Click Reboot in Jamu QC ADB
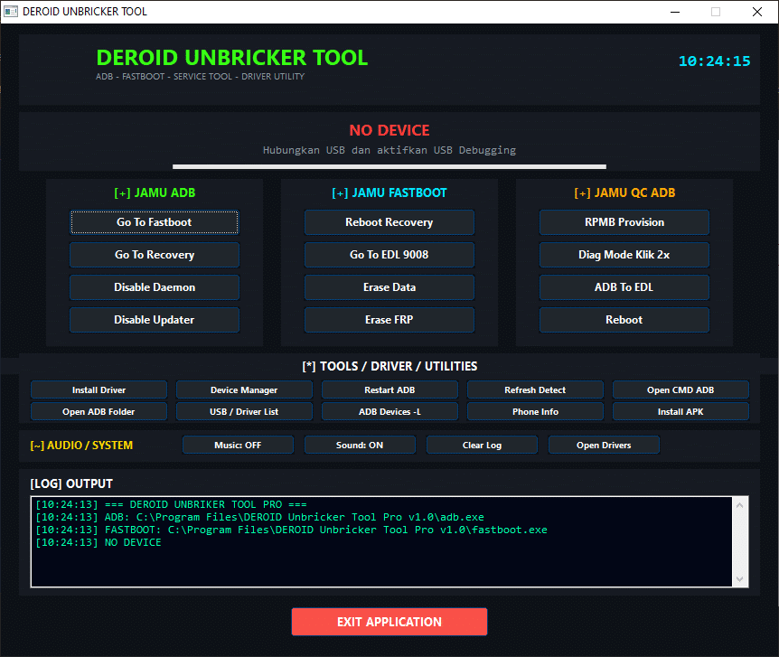Screen dimensions: 779x657 coord(624,320)
